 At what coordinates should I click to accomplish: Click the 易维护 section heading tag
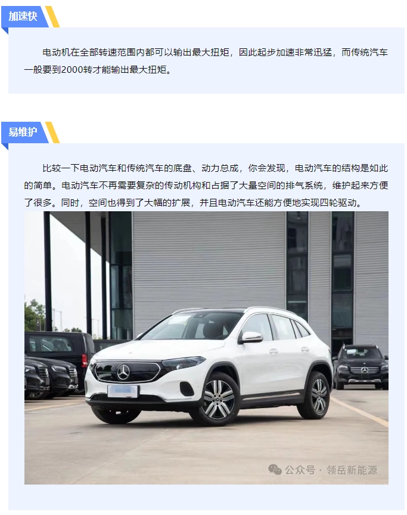coord(23,132)
